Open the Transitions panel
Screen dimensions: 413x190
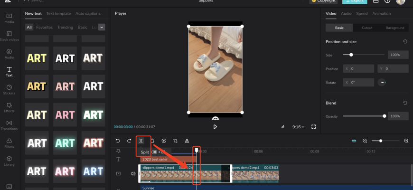pyautogui.click(x=9, y=125)
